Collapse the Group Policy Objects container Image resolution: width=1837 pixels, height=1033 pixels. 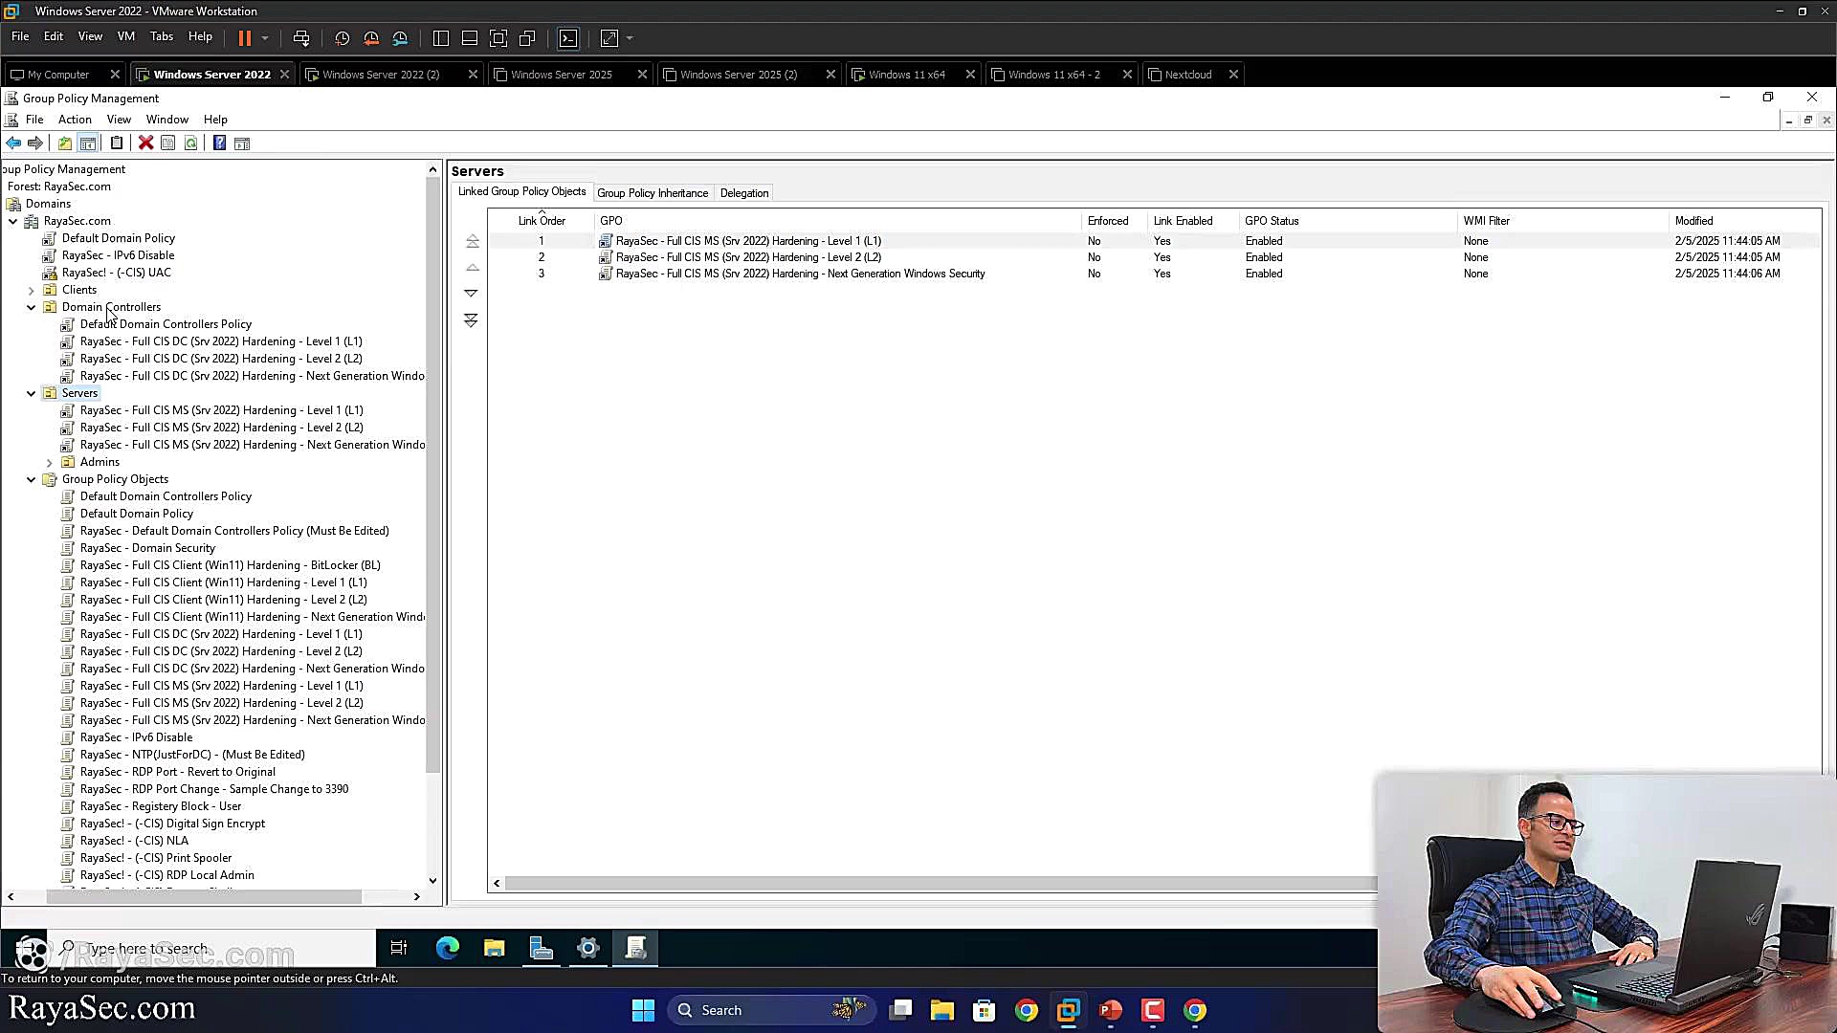[x=32, y=479]
